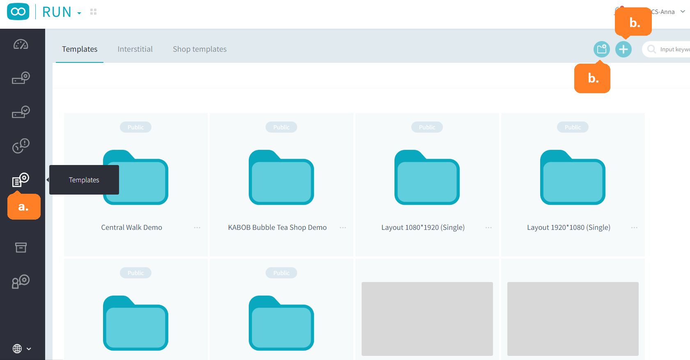Switch to the Interstitial tab
690x360 pixels.
(135, 49)
